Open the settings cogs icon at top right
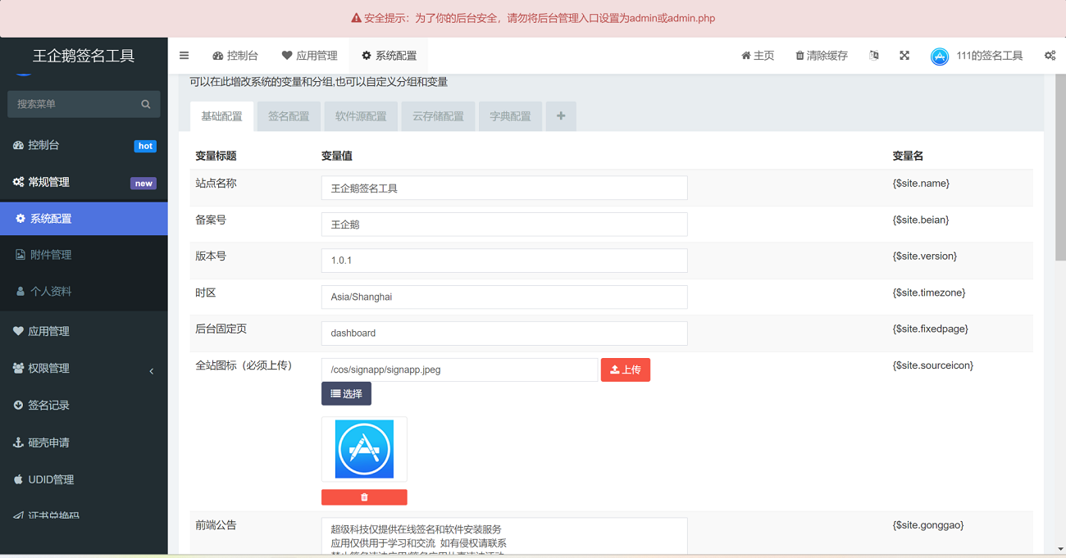 coord(1050,56)
